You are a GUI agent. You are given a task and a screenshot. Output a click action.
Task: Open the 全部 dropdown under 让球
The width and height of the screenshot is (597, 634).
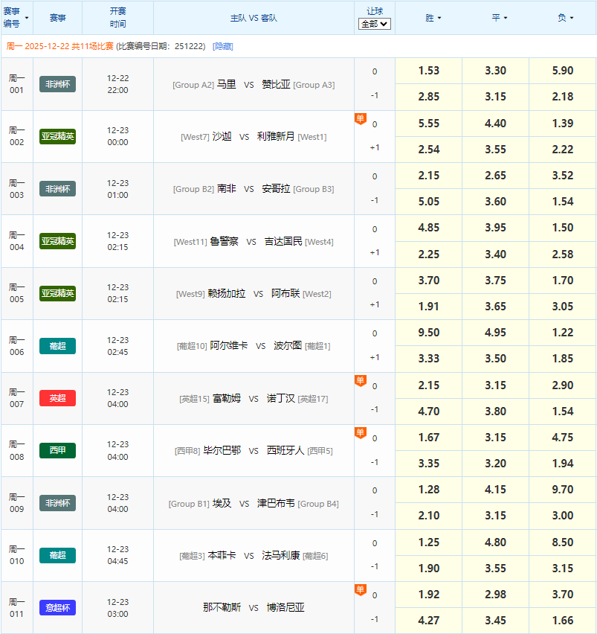373,24
